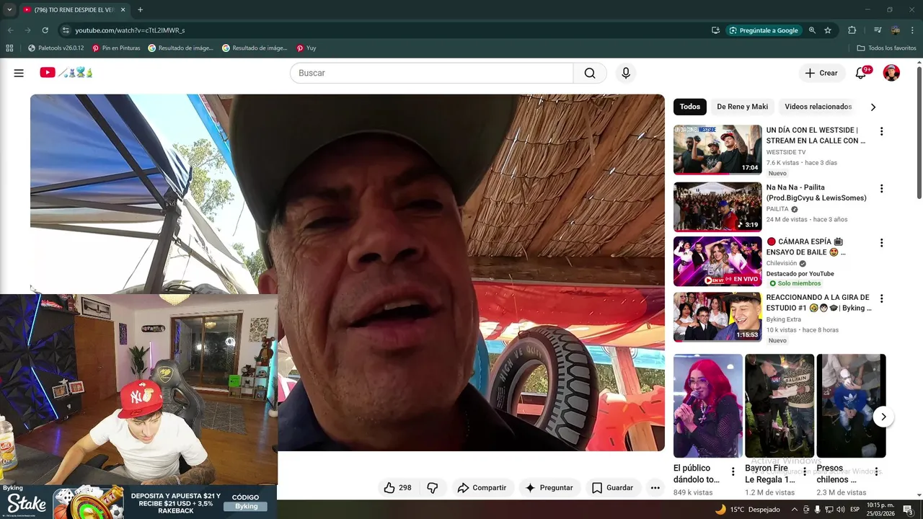Open more actions ellipsis under video

point(655,488)
